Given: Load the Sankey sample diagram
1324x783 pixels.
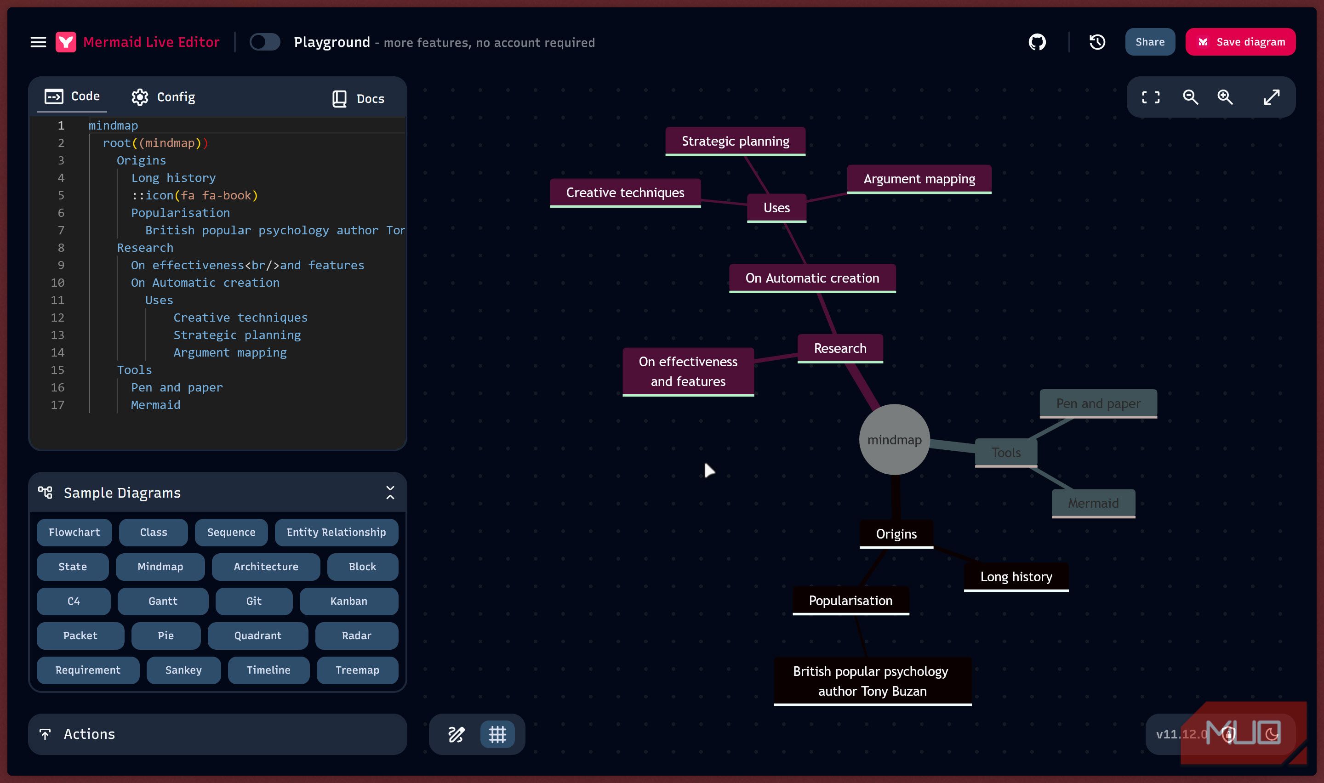Looking at the screenshot, I should pyautogui.click(x=183, y=670).
